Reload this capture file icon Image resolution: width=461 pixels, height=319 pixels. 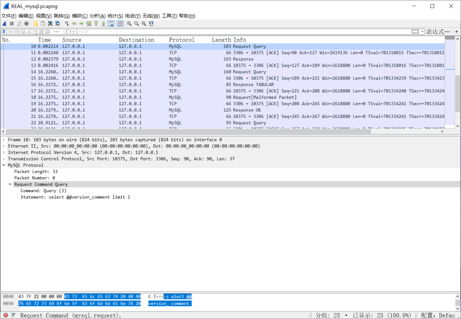pos(58,24)
